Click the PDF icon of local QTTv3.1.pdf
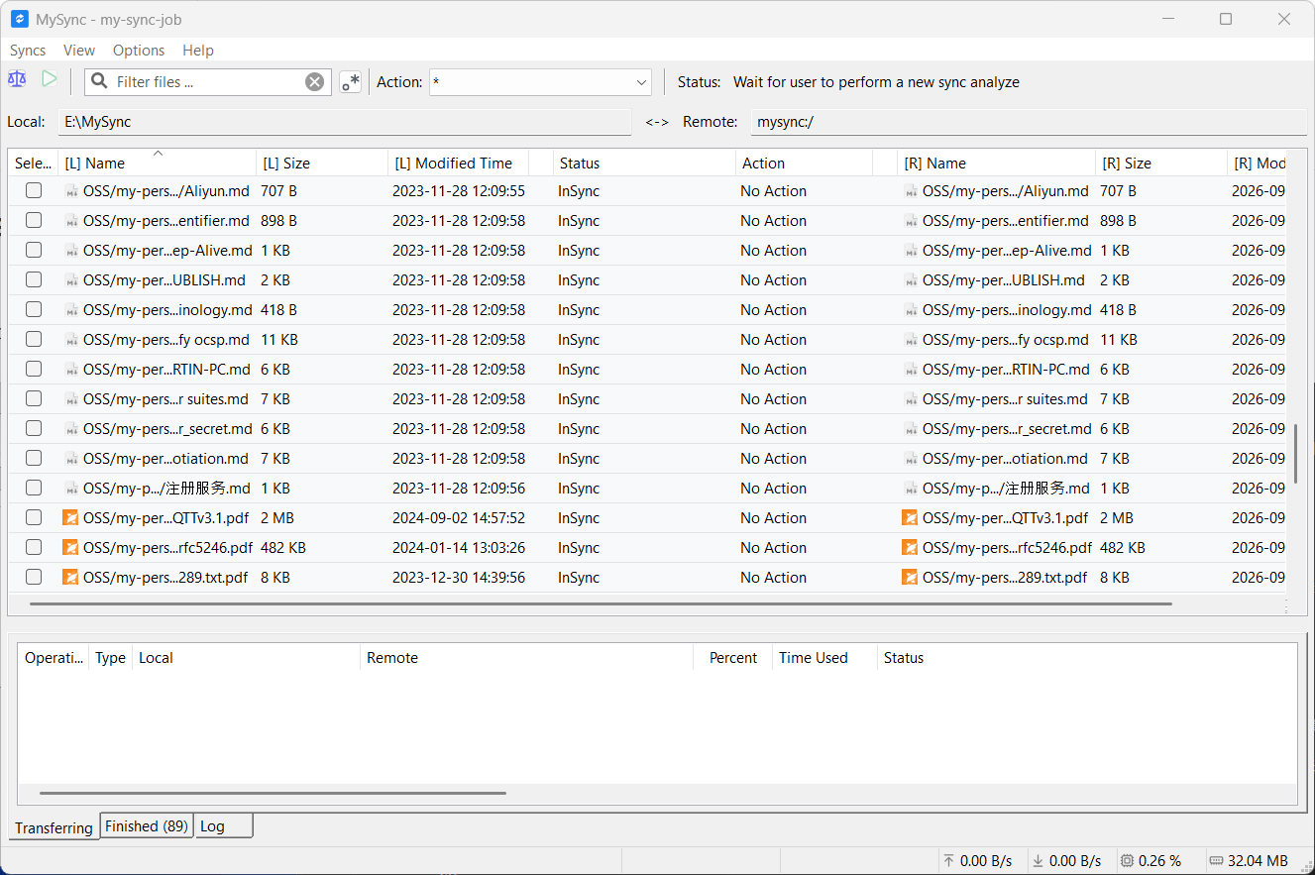The image size is (1315, 875). click(x=70, y=517)
